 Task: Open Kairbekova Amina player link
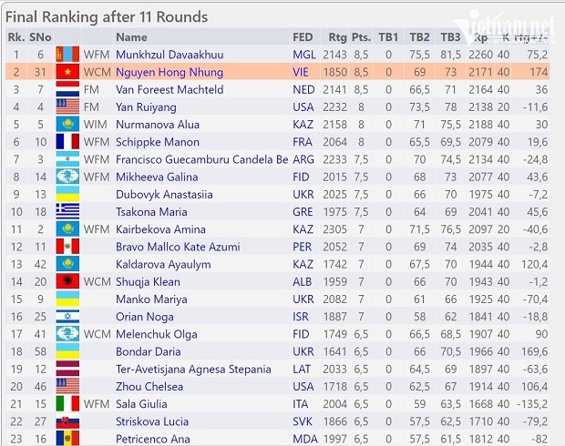pos(160,229)
